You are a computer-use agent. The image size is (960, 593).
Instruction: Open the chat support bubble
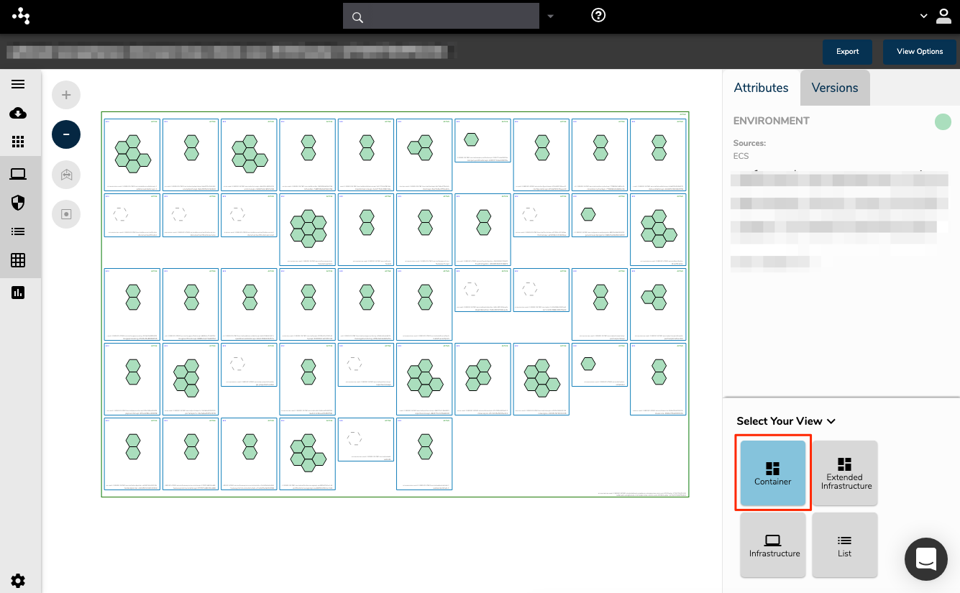point(925,559)
